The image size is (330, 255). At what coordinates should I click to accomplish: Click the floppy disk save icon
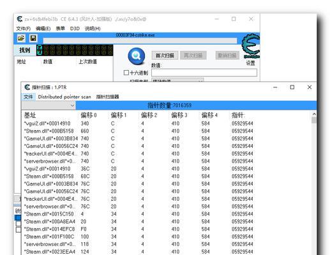[33, 38]
